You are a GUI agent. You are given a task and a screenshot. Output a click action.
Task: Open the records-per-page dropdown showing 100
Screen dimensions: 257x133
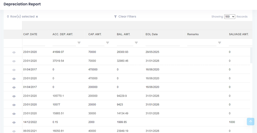229,17
